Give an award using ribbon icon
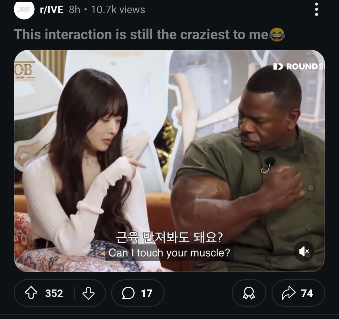The height and width of the screenshot is (319, 339). pyautogui.click(x=249, y=293)
